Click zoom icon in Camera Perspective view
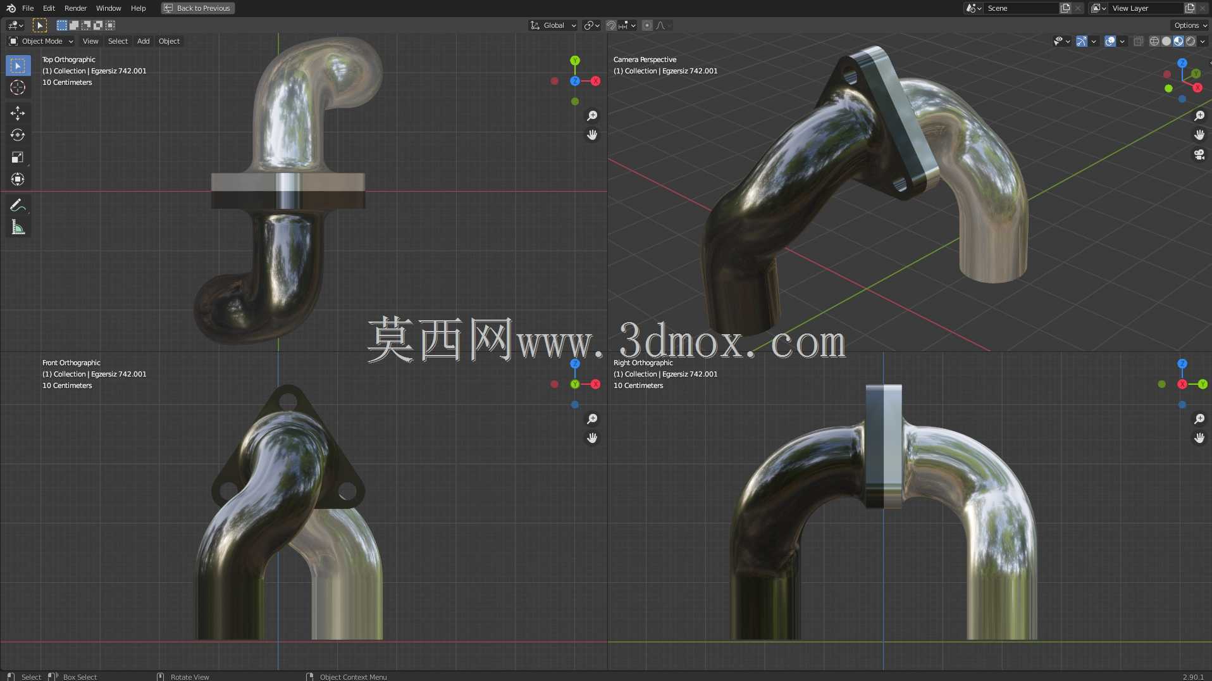Image resolution: width=1212 pixels, height=681 pixels. coord(1199,116)
